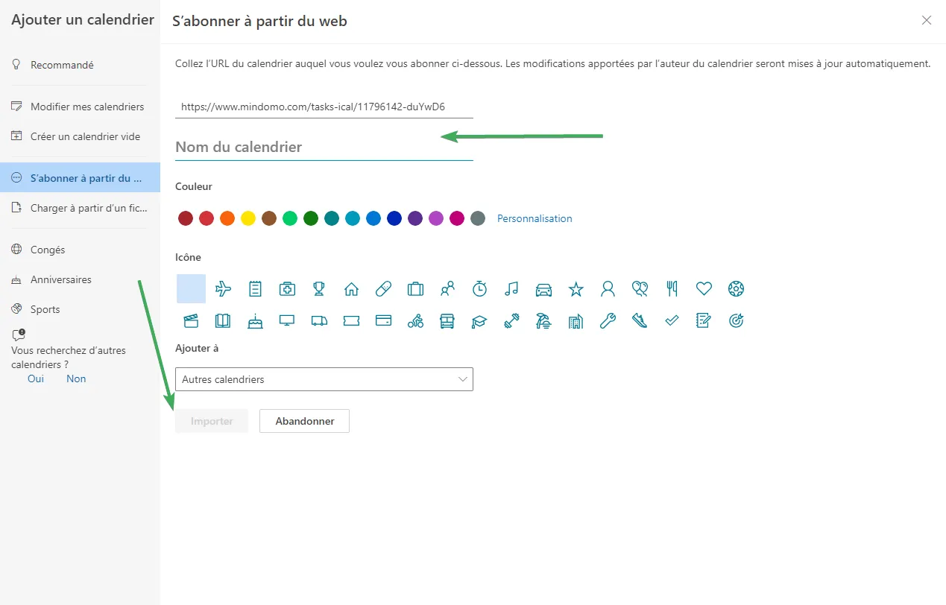Pick the yellow color swatch
The height and width of the screenshot is (605, 946).
point(248,218)
